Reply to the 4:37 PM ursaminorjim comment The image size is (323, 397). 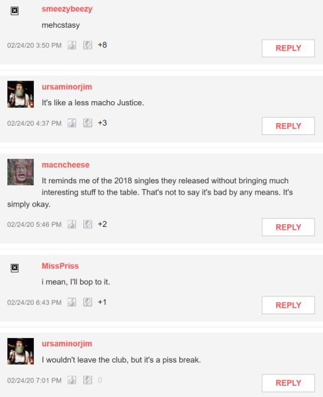289,126
